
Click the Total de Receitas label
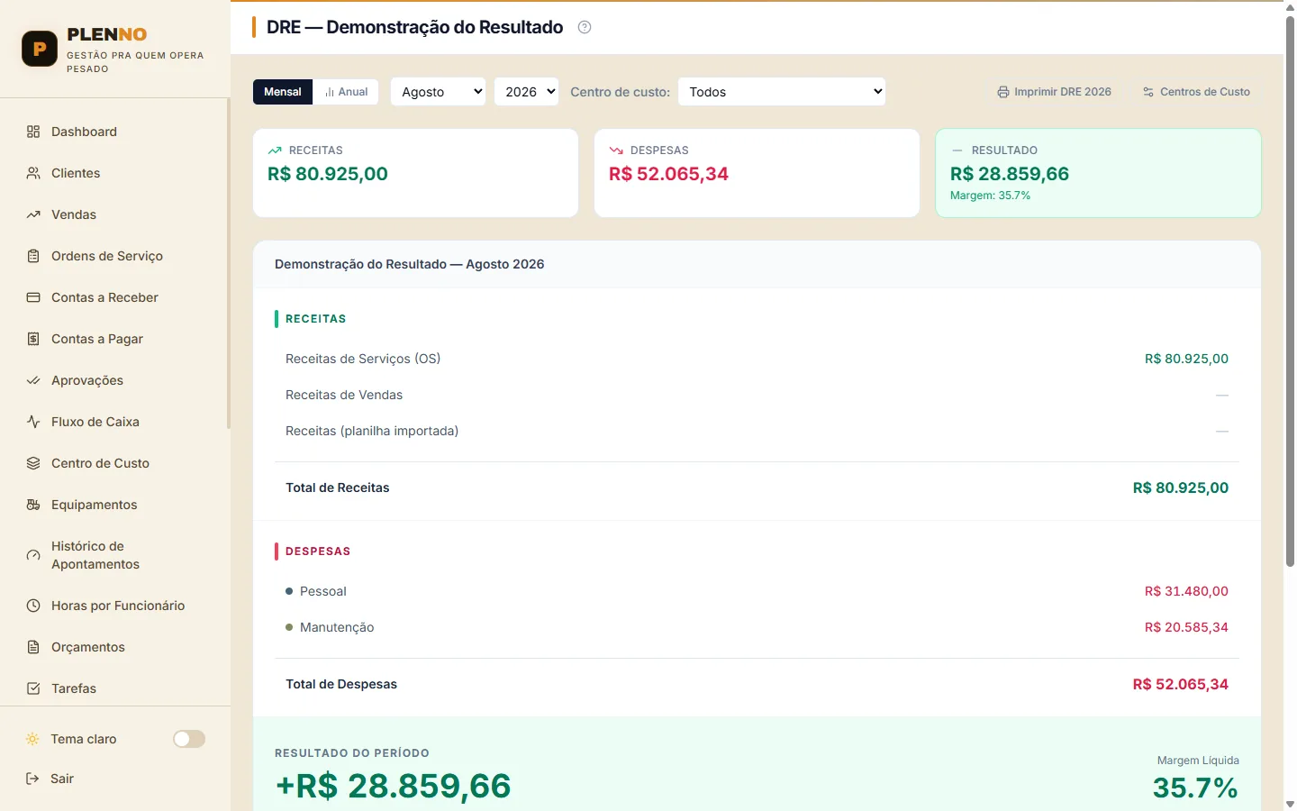(x=338, y=488)
